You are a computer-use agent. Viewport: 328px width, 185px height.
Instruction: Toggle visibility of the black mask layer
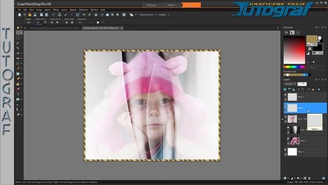click(x=288, y=128)
